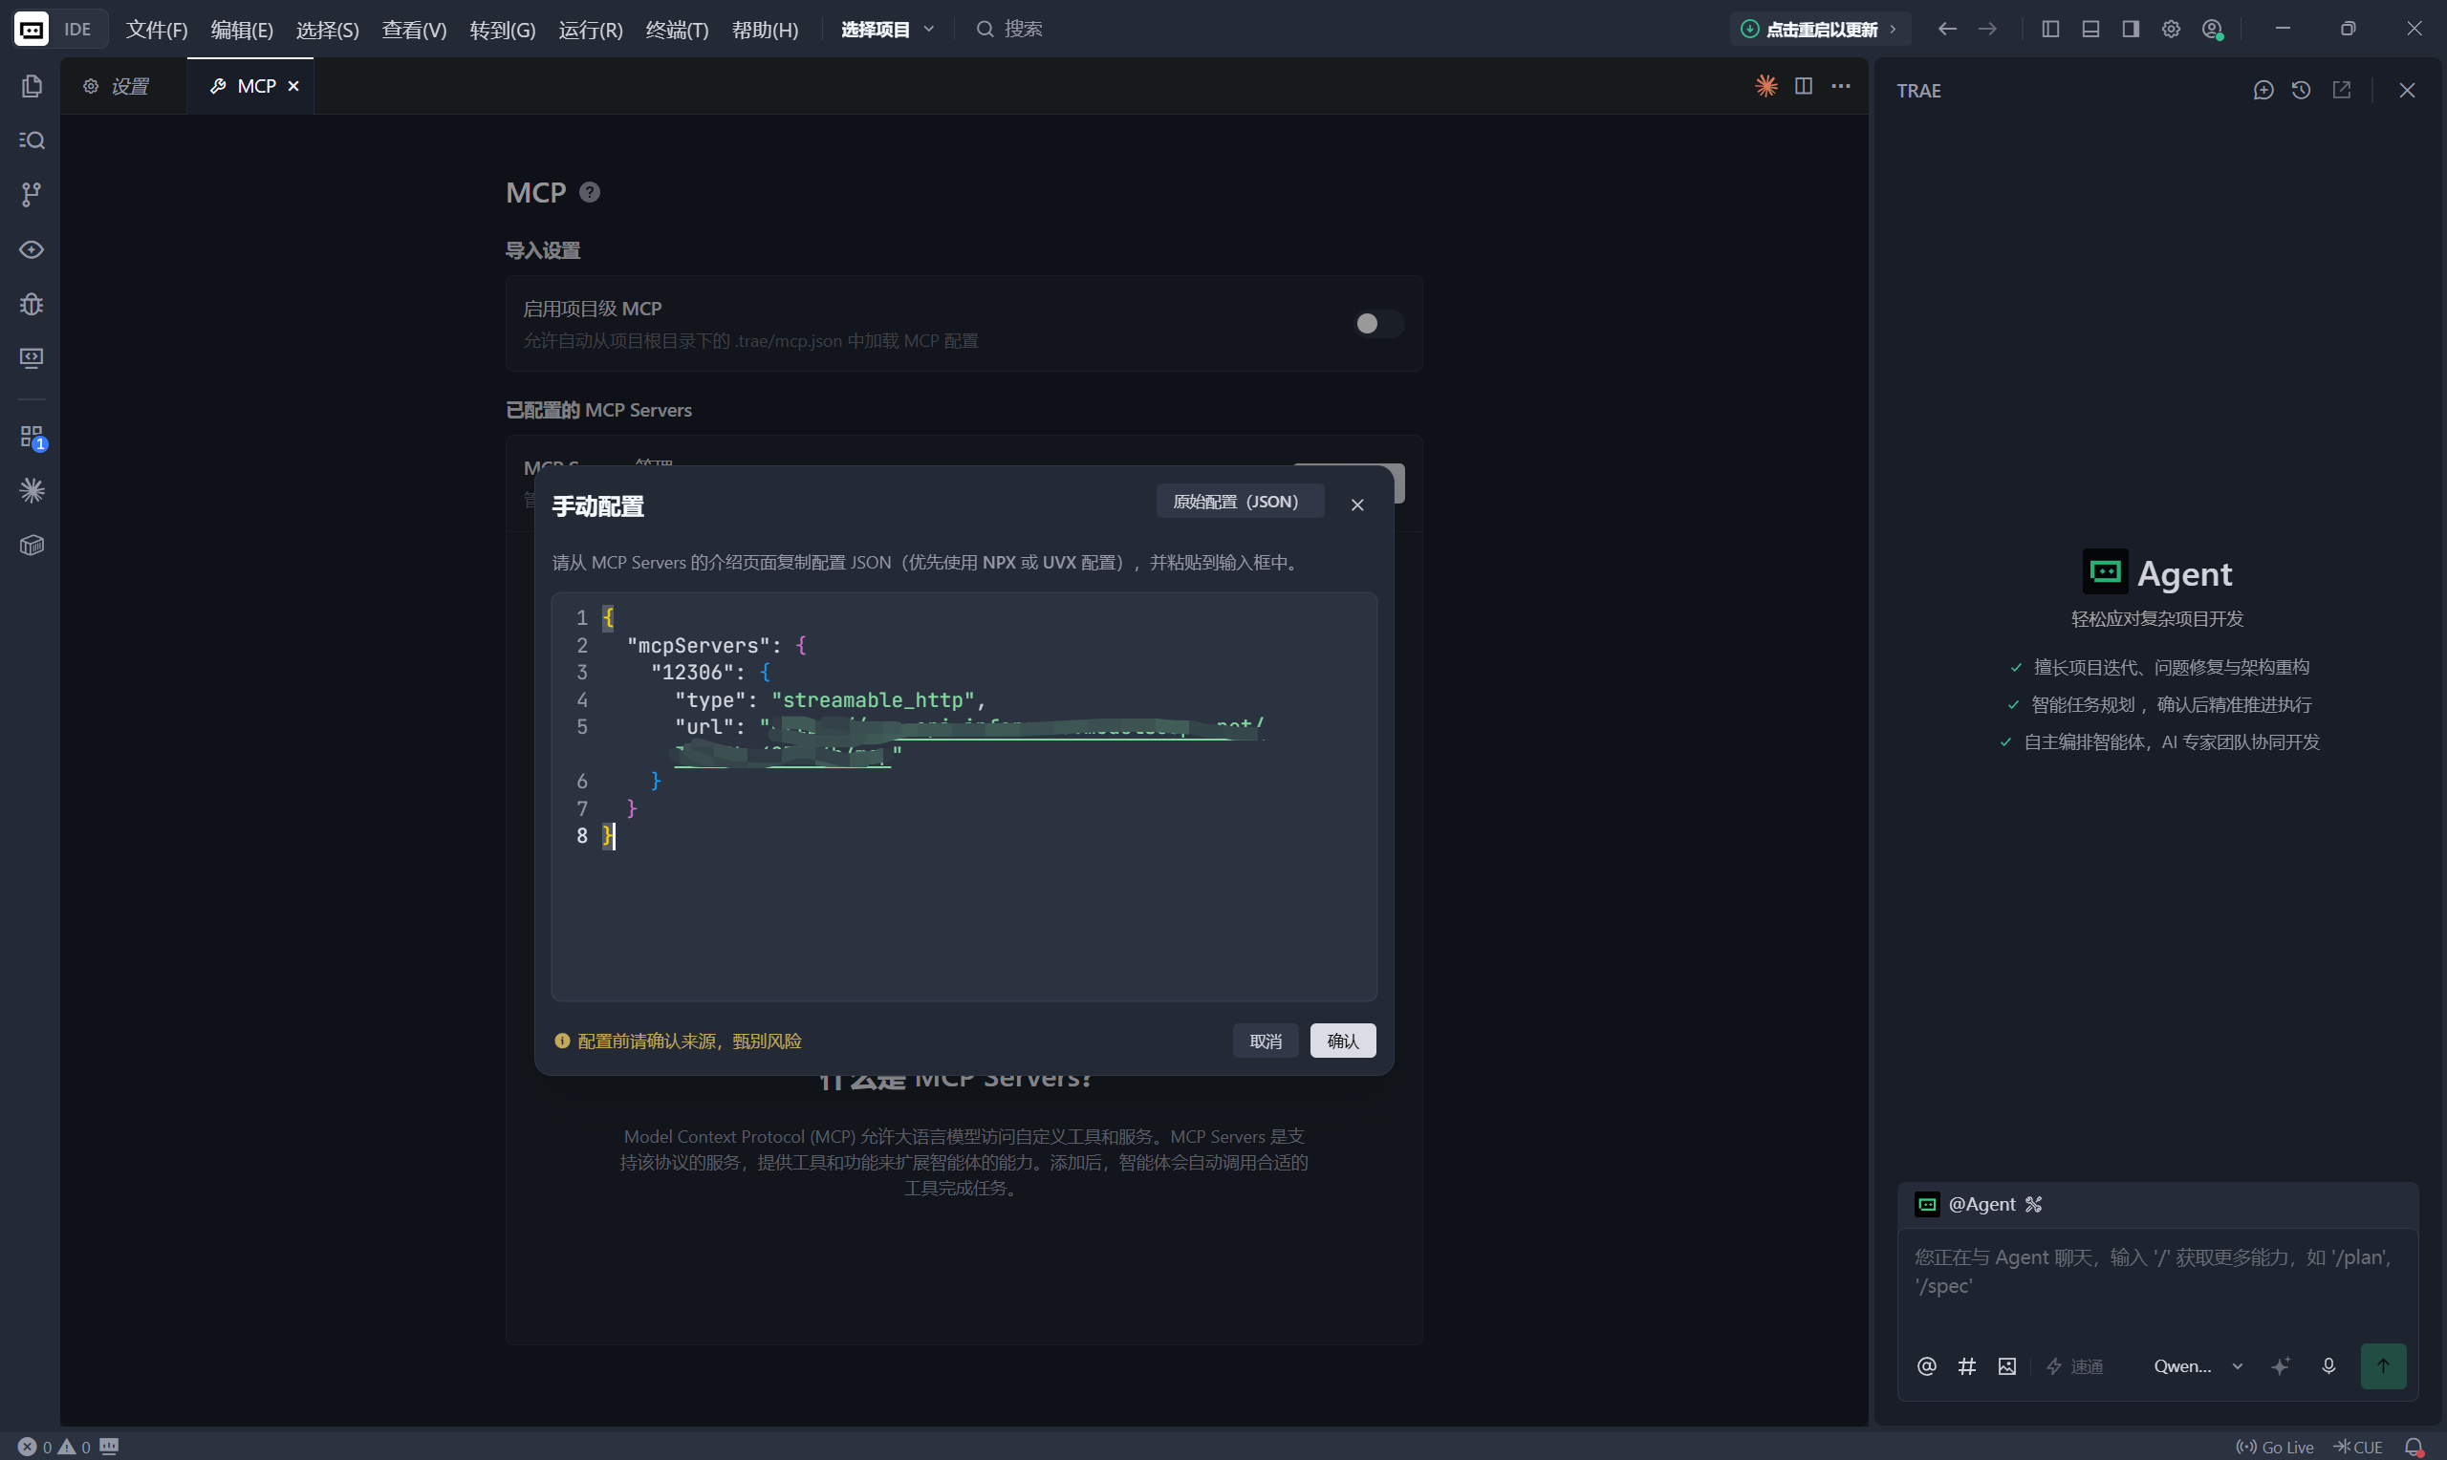Click the MCP help question mark icon

tap(590, 193)
